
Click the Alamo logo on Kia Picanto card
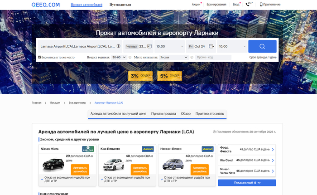[148, 149]
